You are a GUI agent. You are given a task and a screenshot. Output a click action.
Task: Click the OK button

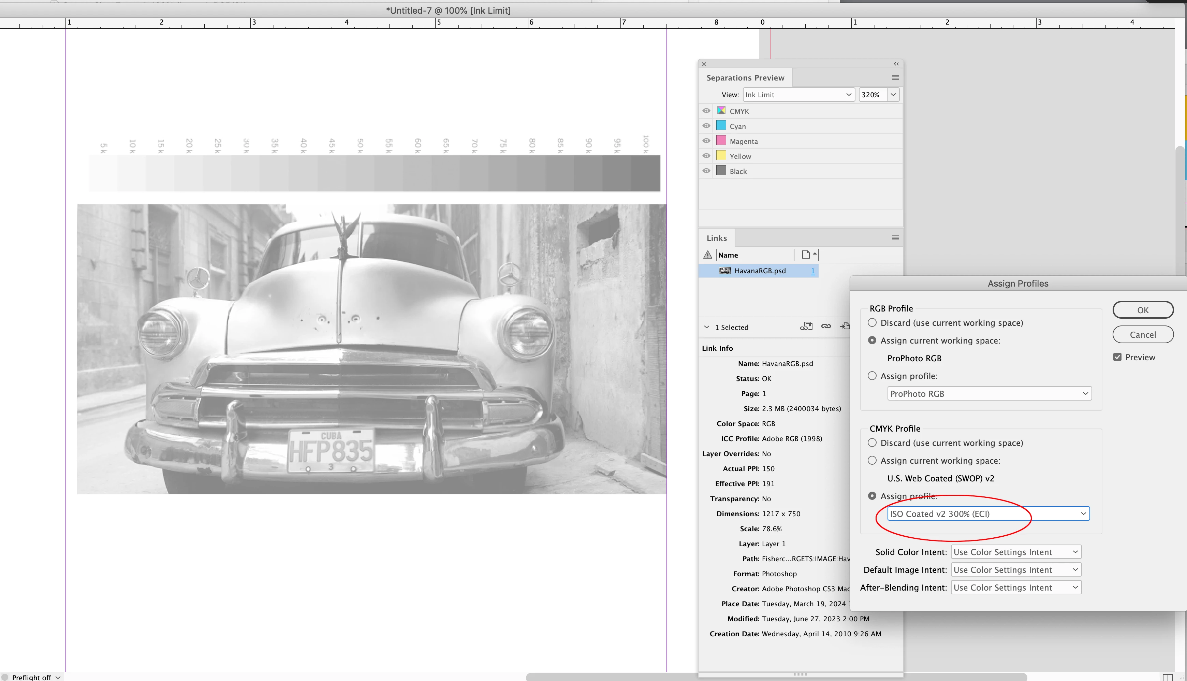click(x=1143, y=310)
